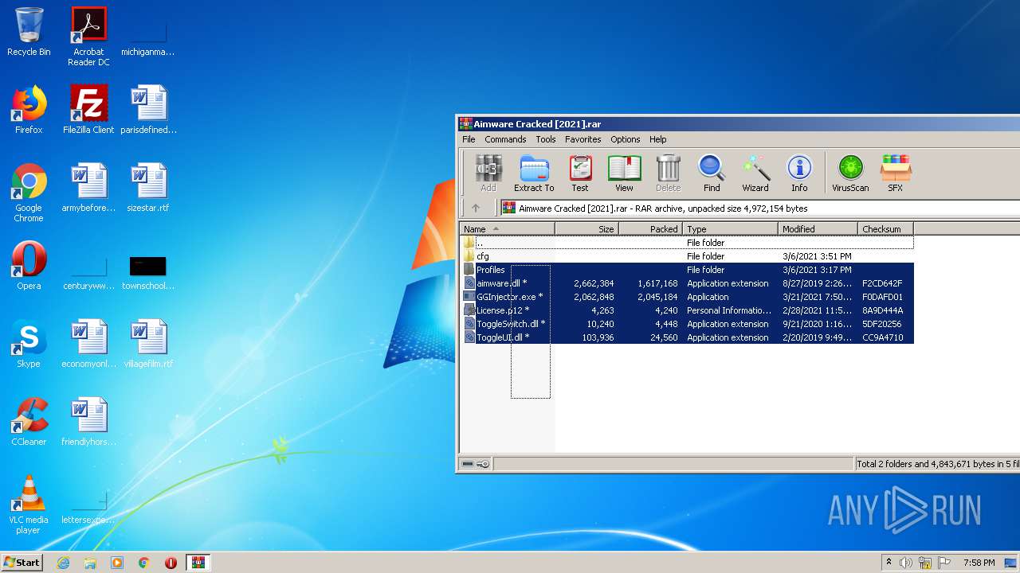This screenshot has width=1020, height=573.
Task: Select the townschool desktop file
Action: [148, 271]
